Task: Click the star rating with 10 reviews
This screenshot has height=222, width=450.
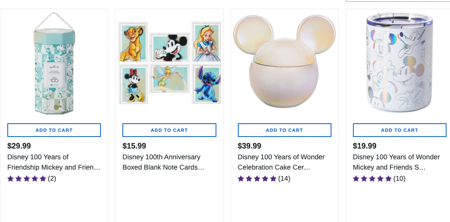Action: click(372, 179)
